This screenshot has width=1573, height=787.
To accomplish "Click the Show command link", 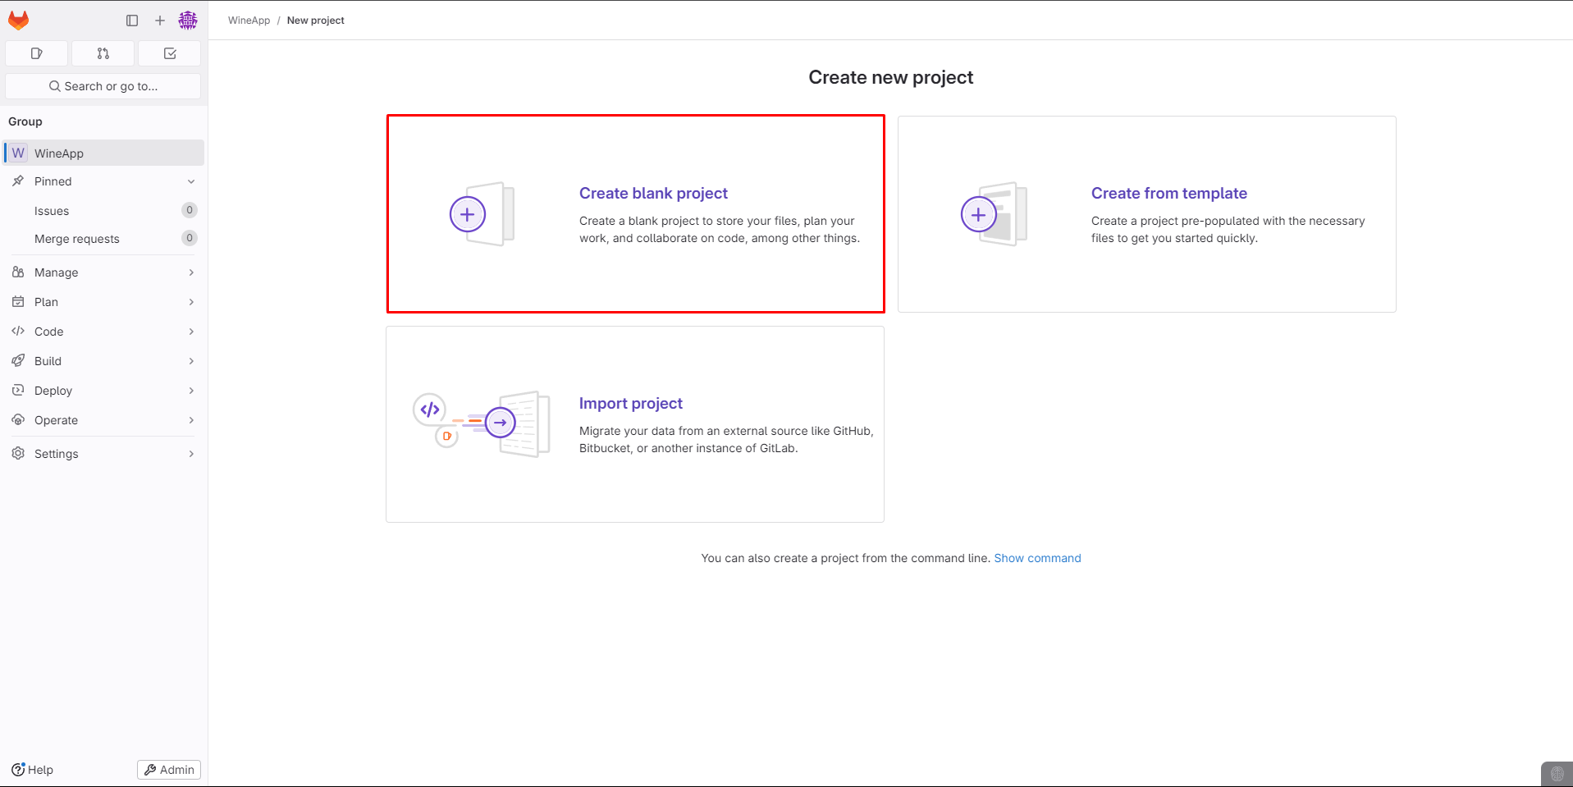I will pos(1037,558).
